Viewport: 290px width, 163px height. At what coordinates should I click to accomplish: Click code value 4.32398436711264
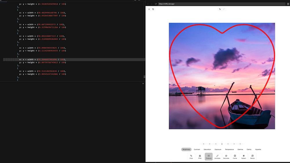48,27
